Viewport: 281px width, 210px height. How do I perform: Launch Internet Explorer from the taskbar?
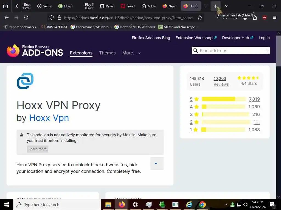[189, 205]
